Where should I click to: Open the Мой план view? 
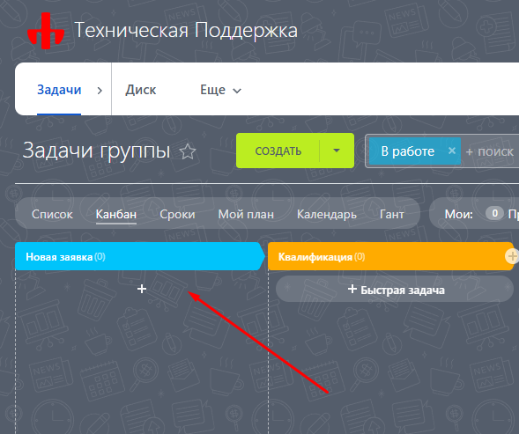tap(246, 214)
